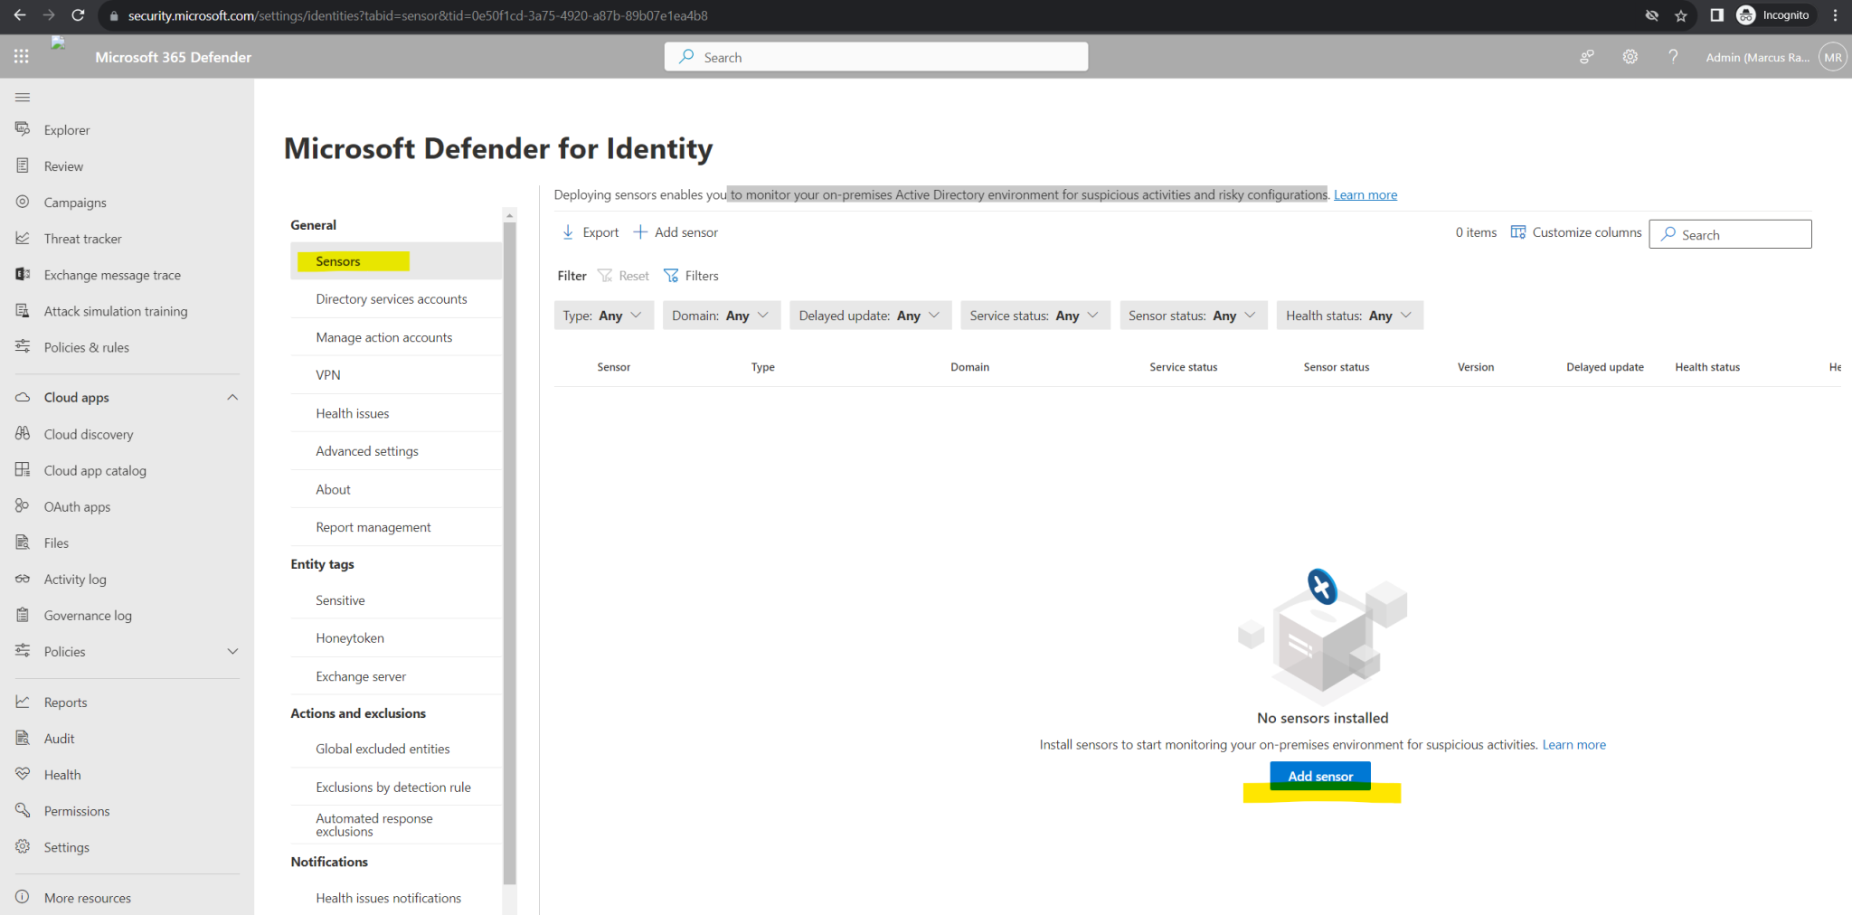Open the Filters button
Viewport: 1852px width, 915px height.
pyautogui.click(x=691, y=276)
